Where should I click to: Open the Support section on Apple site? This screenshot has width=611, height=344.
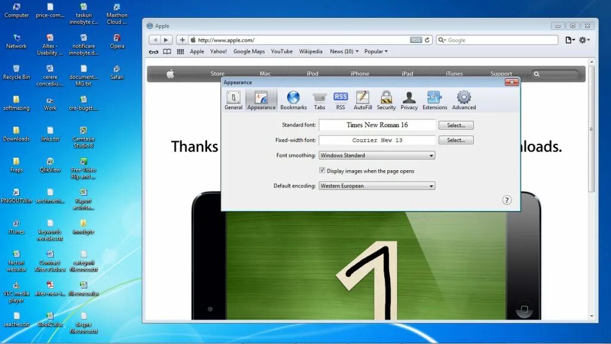(501, 73)
